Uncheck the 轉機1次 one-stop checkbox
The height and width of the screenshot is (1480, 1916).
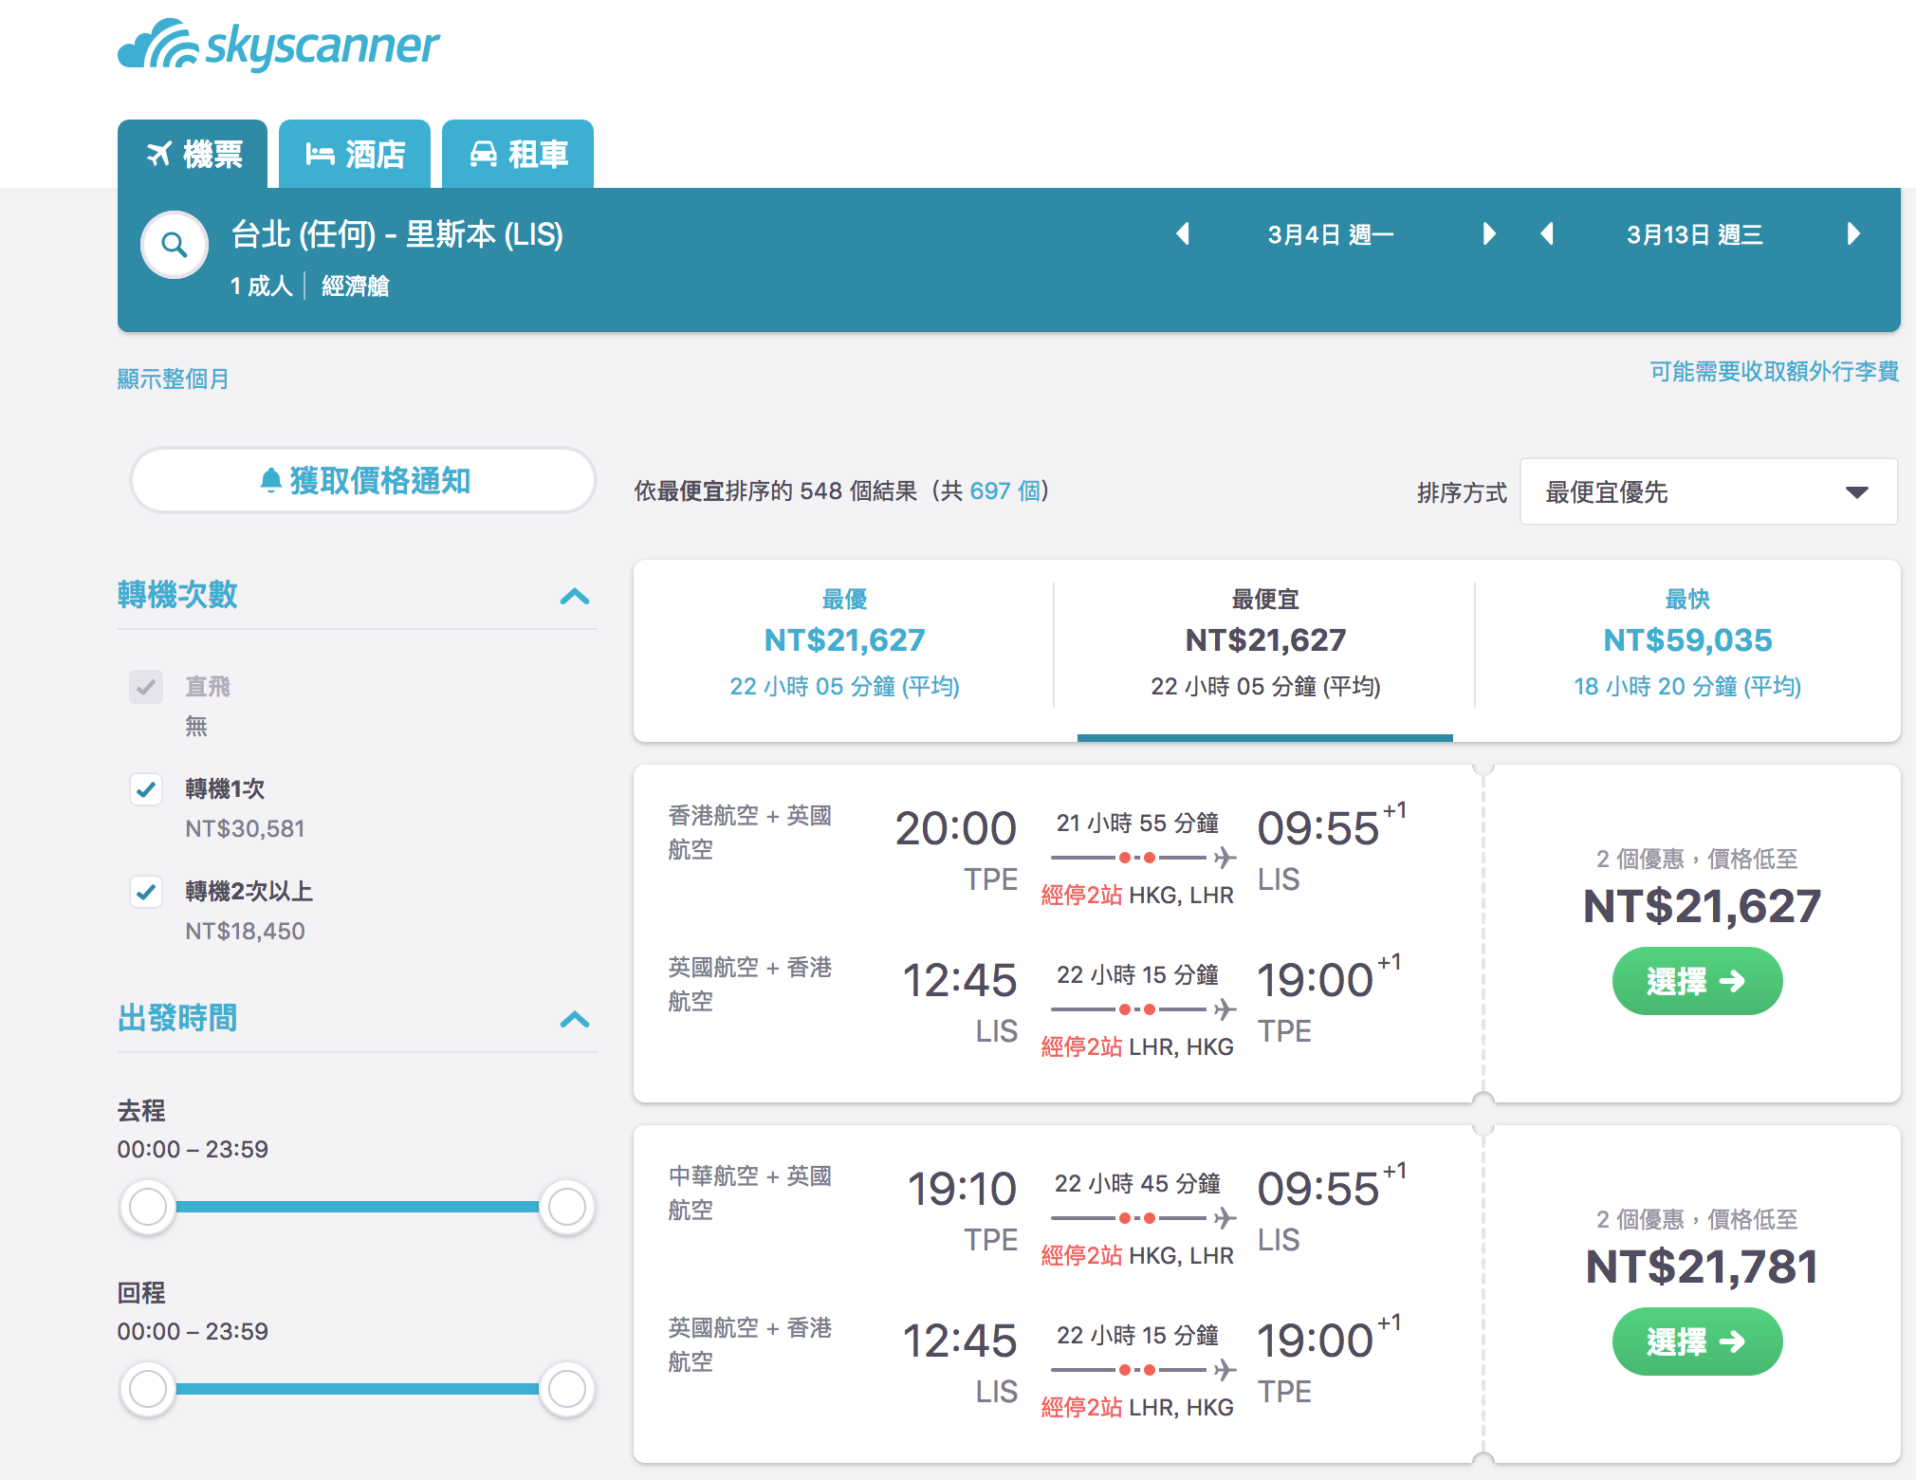click(146, 789)
